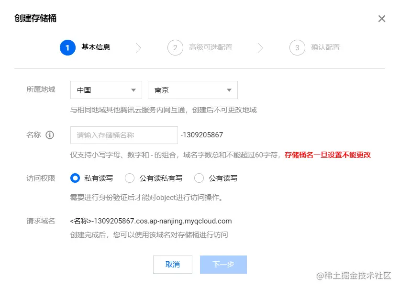Go to the 确认配置 step label

(x=325, y=47)
